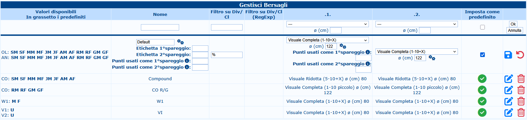The height and width of the screenshot is (120, 527).
Task: Click the gears icon next to Default name
Action: point(180,42)
